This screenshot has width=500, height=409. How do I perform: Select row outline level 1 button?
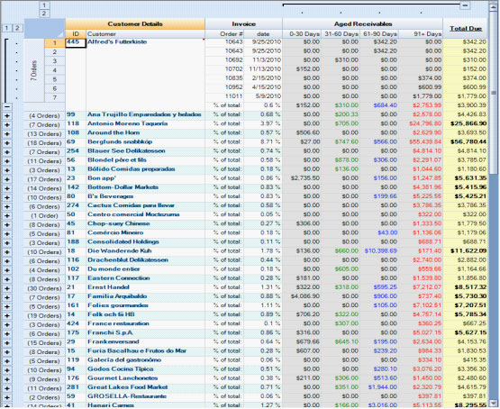[6, 28]
